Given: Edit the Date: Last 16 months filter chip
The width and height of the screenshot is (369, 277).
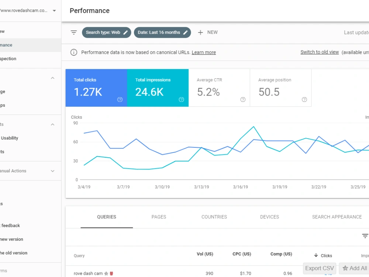Looking at the screenshot, I should pos(162,33).
